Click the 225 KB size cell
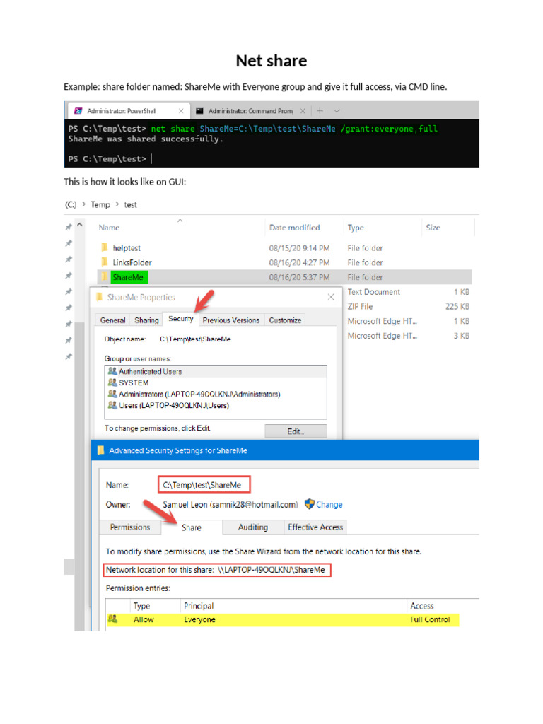Viewport: 543px width, 724px height. pyautogui.click(x=457, y=307)
